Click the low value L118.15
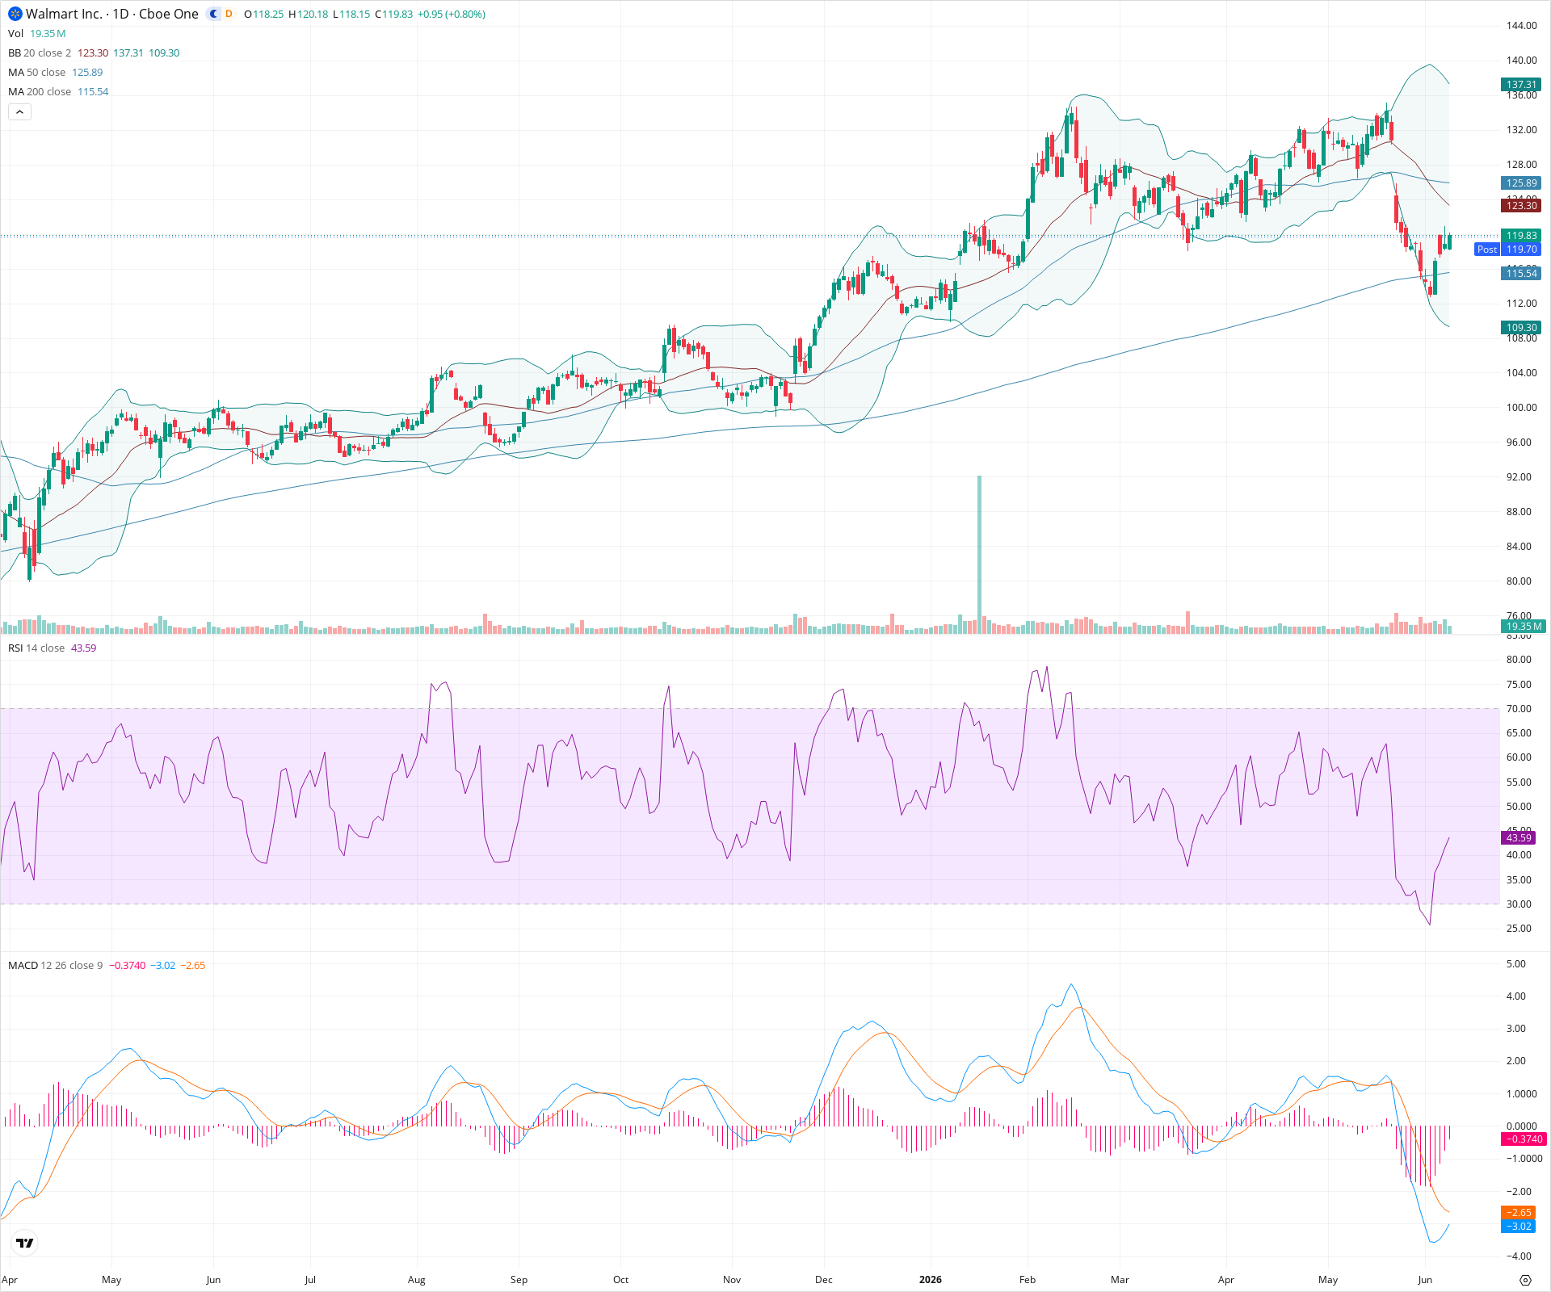Screen dimensions: 1551x1292 click(x=351, y=15)
